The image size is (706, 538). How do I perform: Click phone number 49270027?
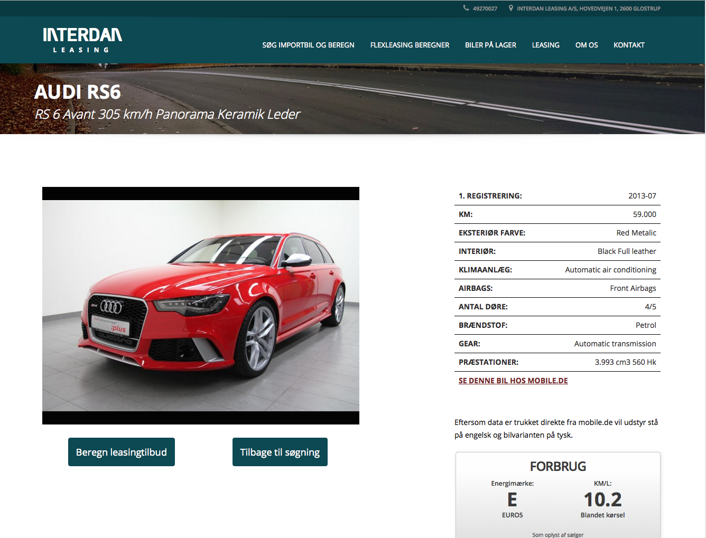pyautogui.click(x=485, y=8)
